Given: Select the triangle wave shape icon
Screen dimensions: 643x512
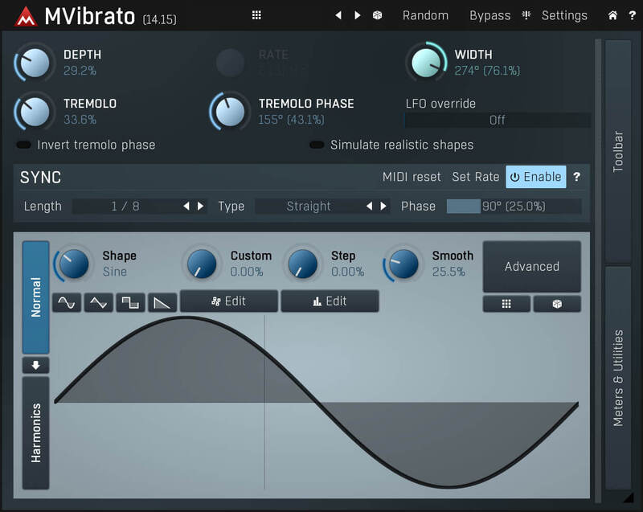Looking at the screenshot, I should click(98, 303).
